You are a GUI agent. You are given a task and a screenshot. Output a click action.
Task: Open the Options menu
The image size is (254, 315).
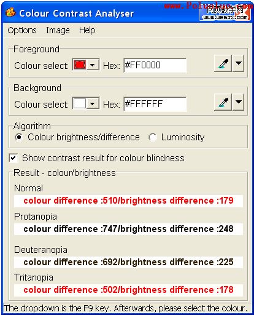pyautogui.click(x=22, y=30)
